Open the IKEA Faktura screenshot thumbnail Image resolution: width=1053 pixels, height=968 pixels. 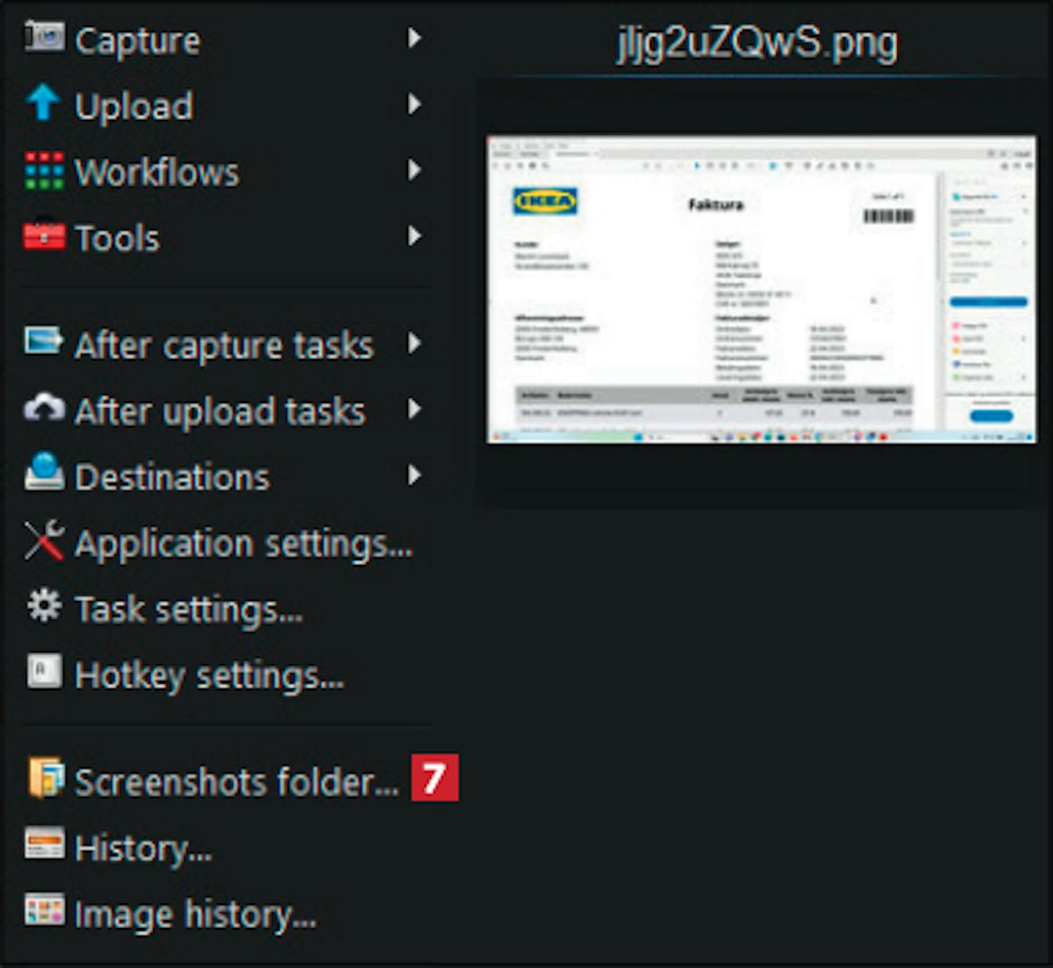click(x=761, y=289)
